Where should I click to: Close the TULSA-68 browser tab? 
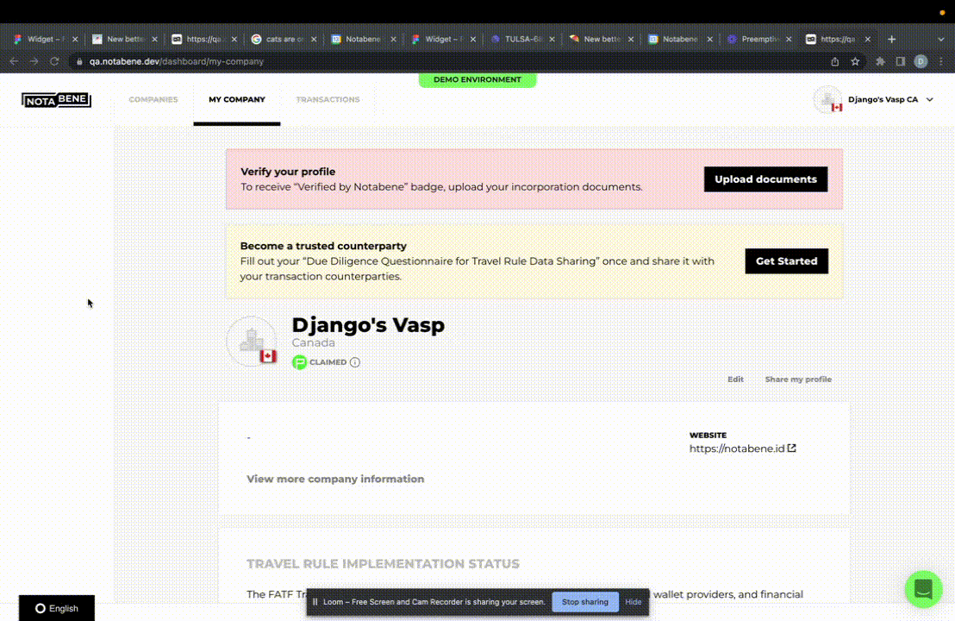tap(552, 39)
